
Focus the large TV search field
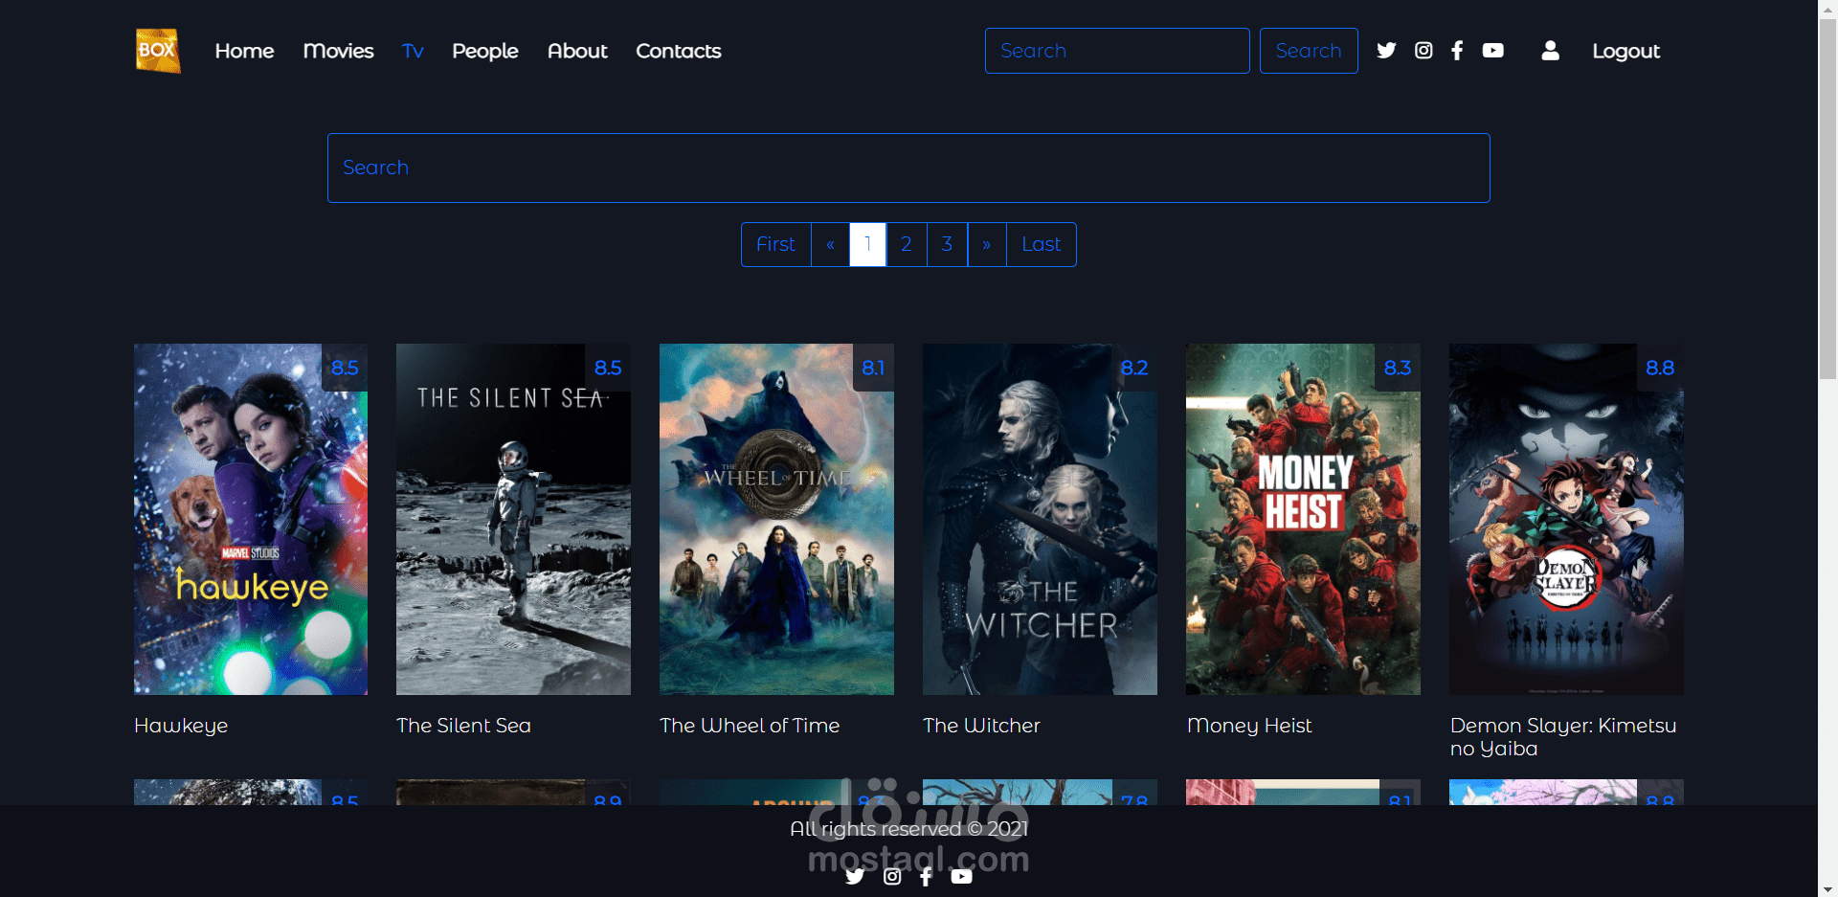[908, 168]
